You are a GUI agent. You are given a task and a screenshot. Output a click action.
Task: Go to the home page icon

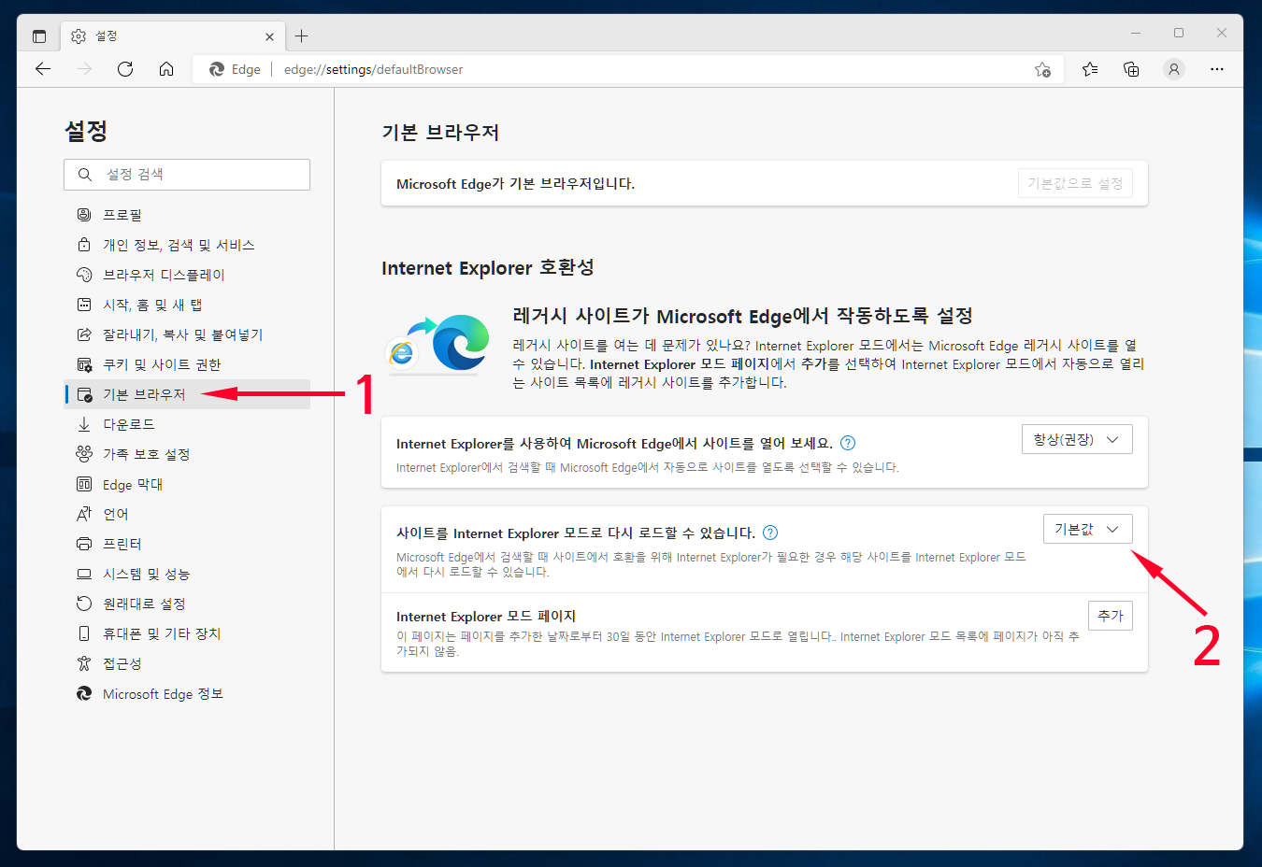(166, 69)
